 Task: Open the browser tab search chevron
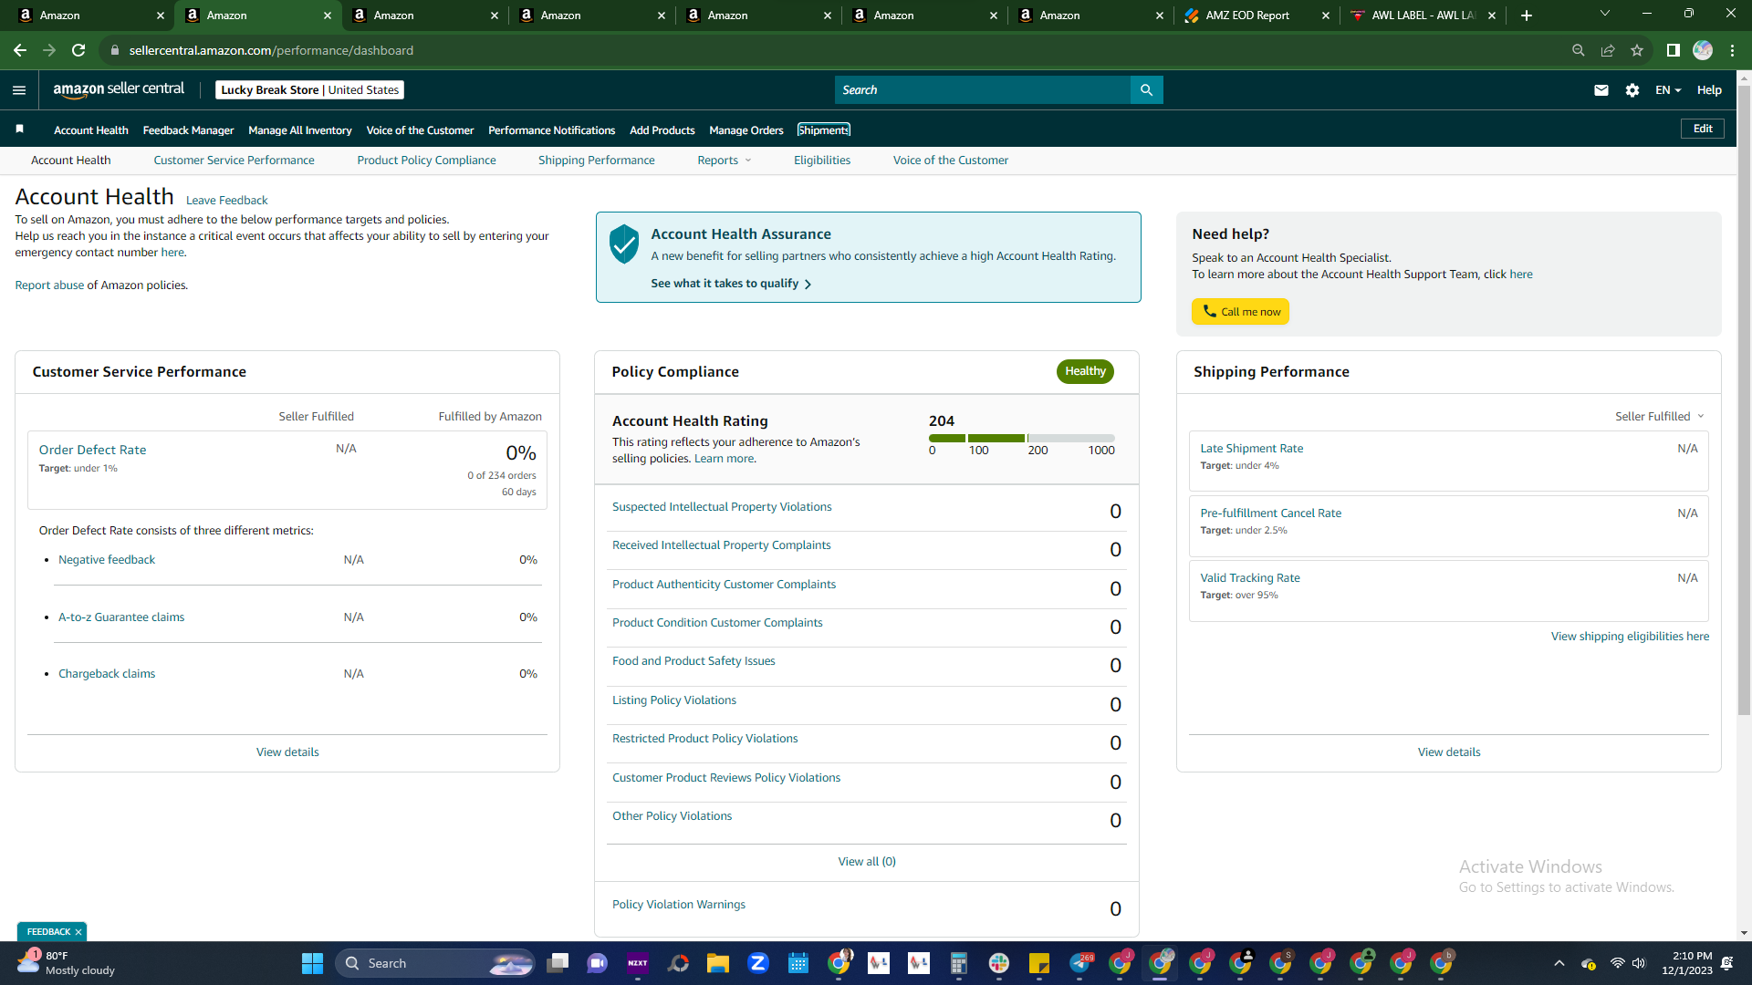[1605, 14]
